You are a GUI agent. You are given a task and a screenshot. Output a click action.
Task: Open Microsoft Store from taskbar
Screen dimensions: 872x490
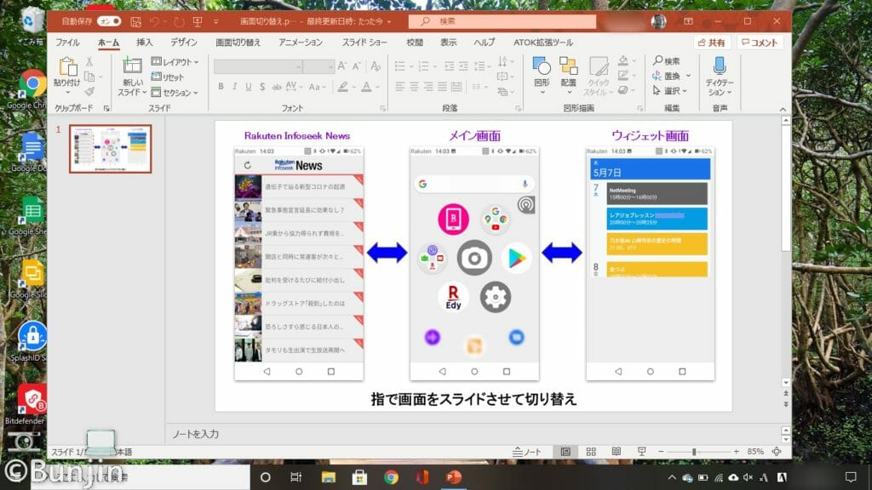359,477
